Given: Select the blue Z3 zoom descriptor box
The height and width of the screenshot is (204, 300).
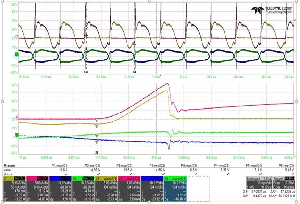Looking at the screenshot, I should pos(152,189).
